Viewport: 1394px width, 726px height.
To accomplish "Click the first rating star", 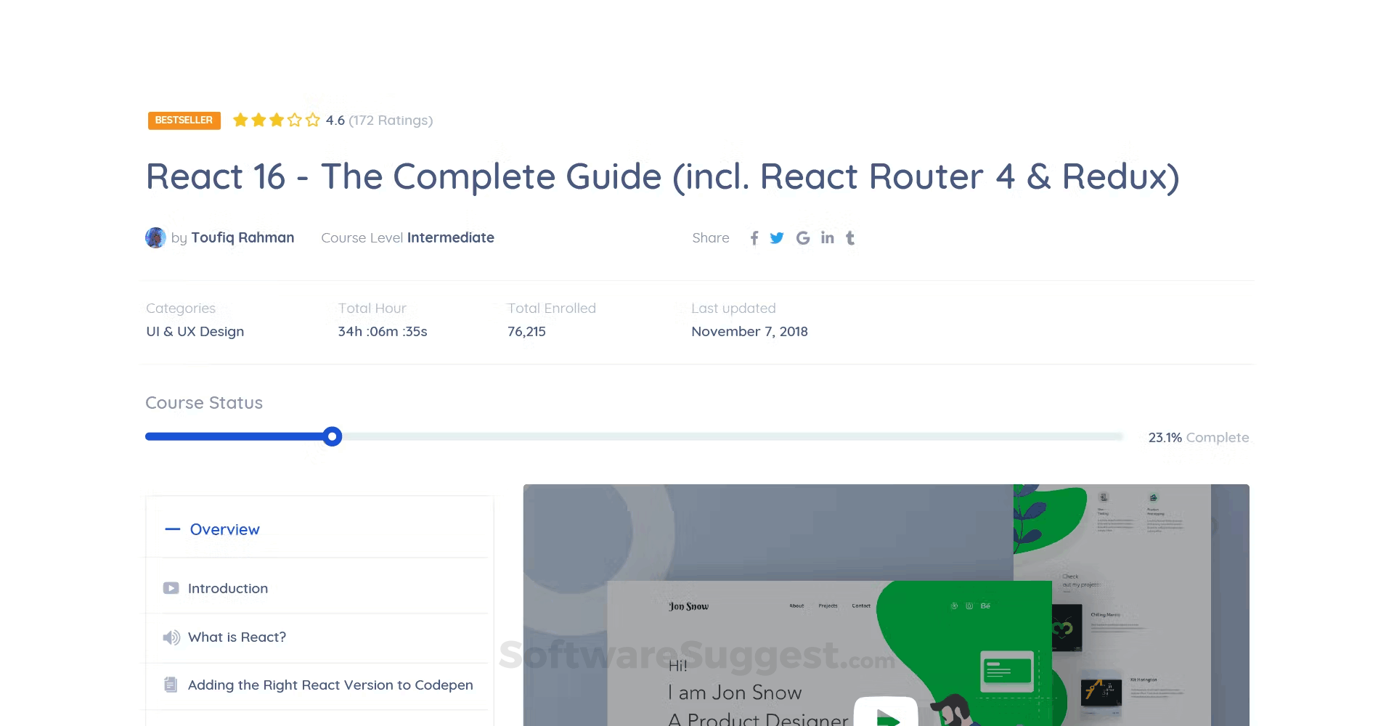I will pyautogui.click(x=240, y=120).
